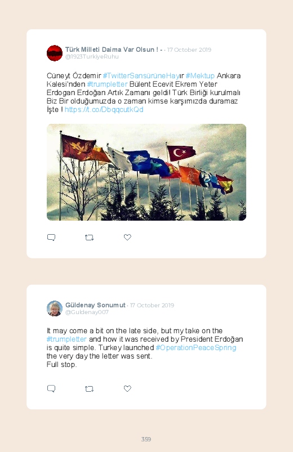Open Güldenay Sonumut's profile picture
293x452 pixels.
(x=55, y=308)
